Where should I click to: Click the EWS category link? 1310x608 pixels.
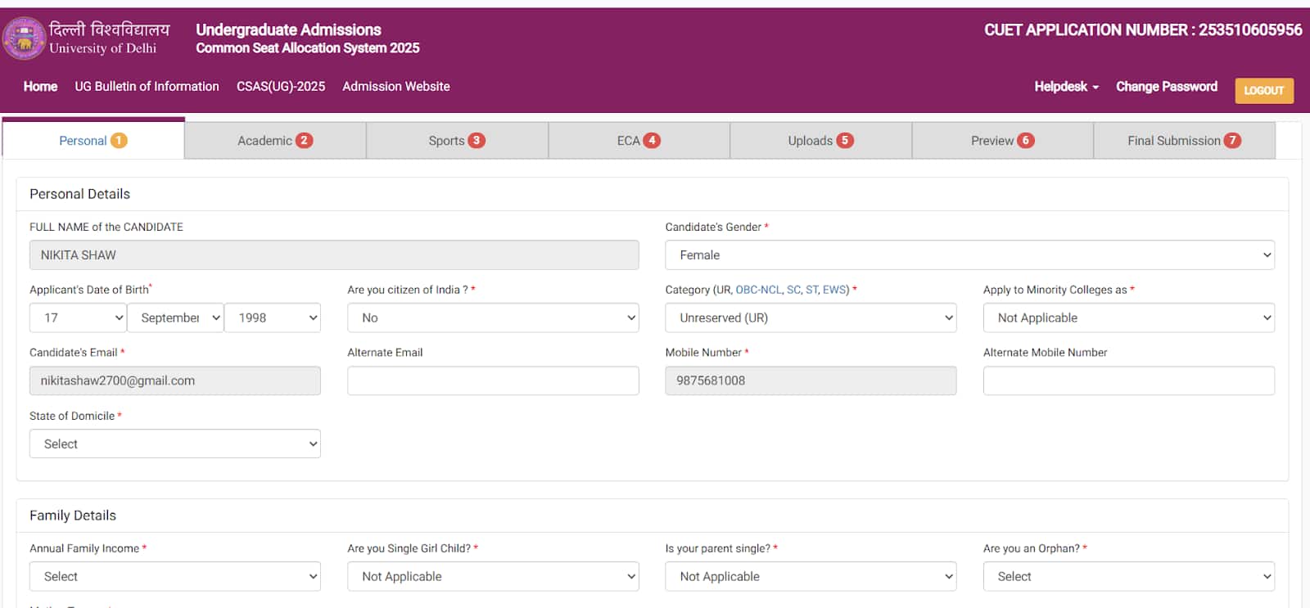[834, 290]
